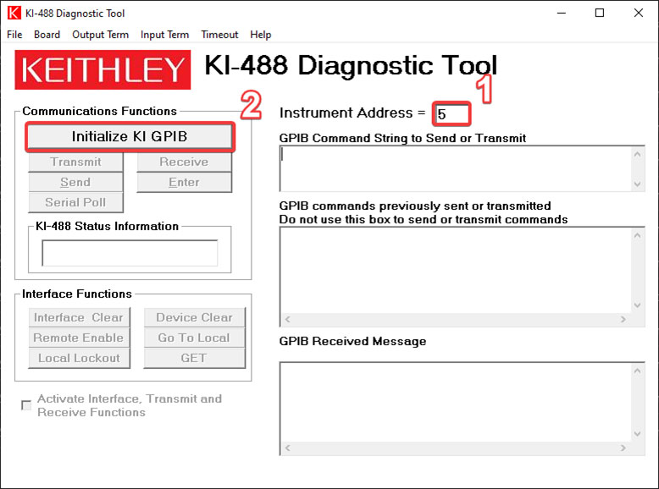Open the Input Term menu
Viewport: 659px width, 489px height.
[x=164, y=35]
